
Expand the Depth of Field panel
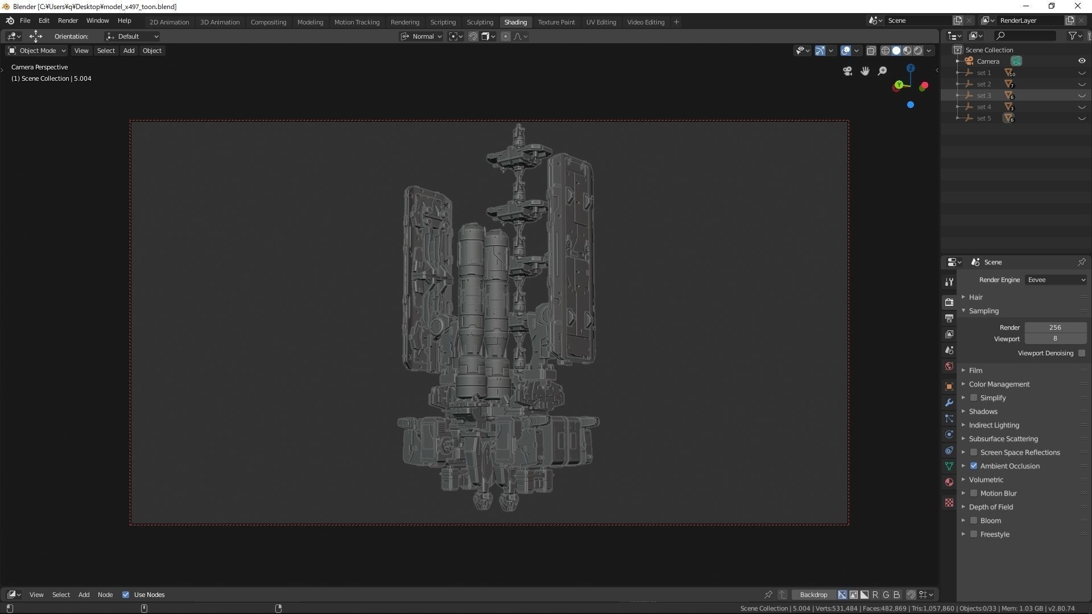[991, 507]
